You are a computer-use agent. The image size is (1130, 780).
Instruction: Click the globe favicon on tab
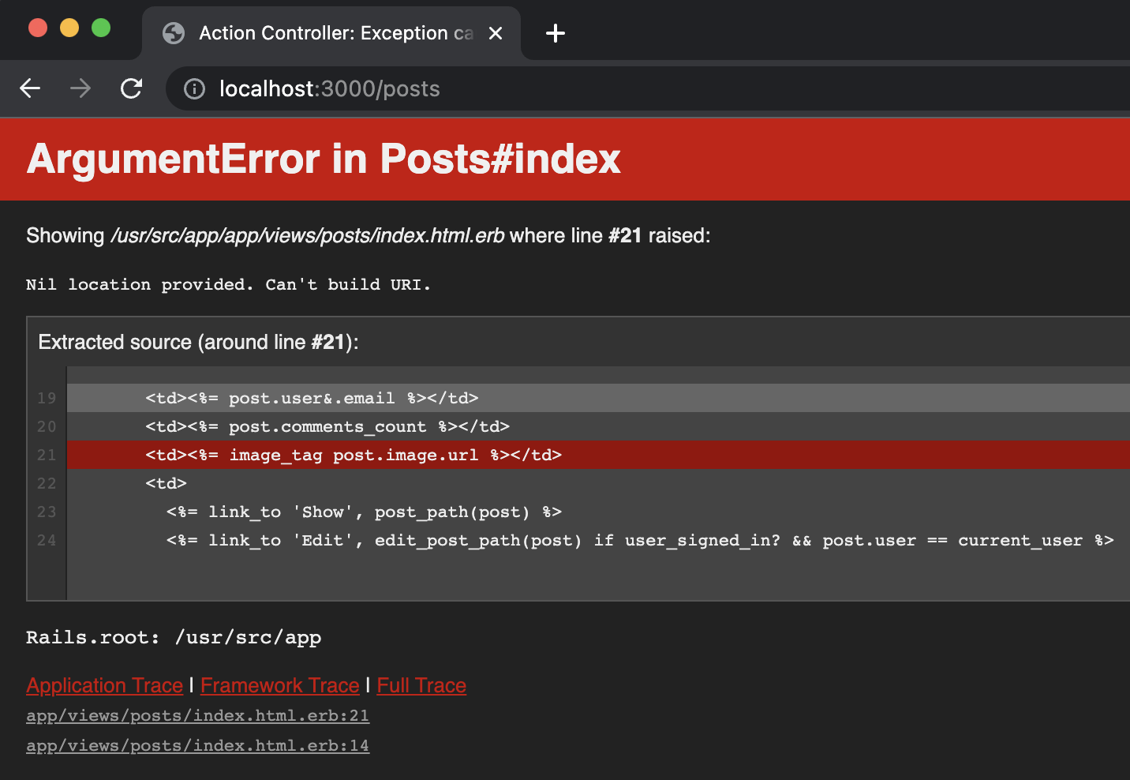coord(174,33)
